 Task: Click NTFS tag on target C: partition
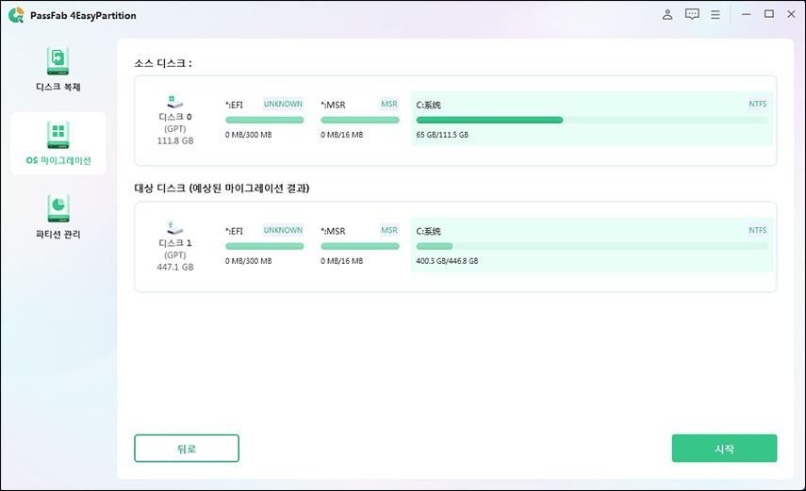click(x=758, y=230)
